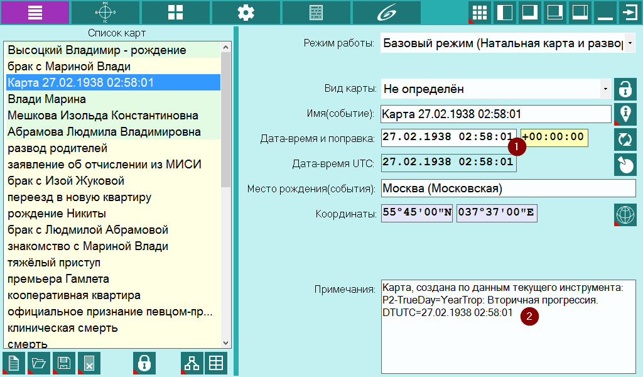Click the yellow time correction field
The image size is (643, 377).
click(x=554, y=138)
